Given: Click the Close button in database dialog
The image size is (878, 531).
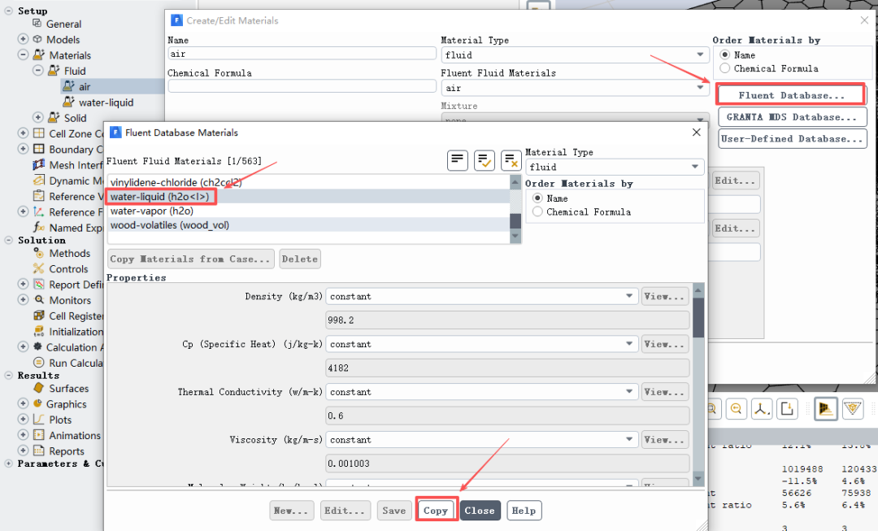Looking at the screenshot, I should pyautogui.click(x=480, y=511).
